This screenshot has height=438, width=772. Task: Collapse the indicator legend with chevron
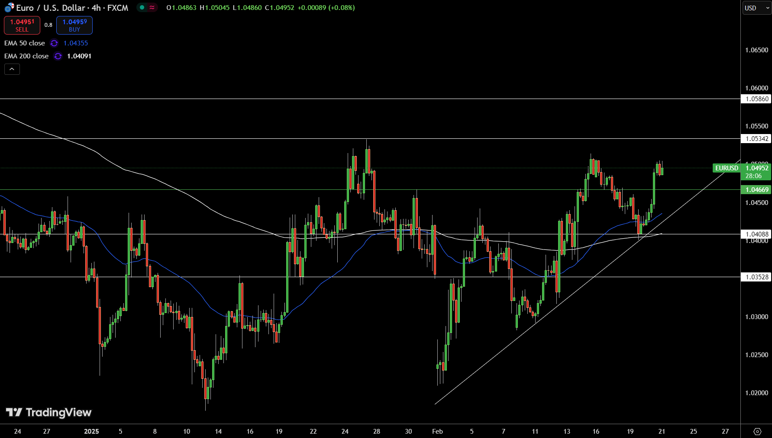[x=12, y=69]
